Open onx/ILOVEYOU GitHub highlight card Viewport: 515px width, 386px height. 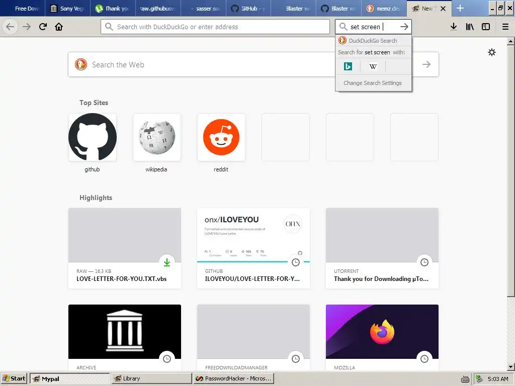[x=253, y=248]
